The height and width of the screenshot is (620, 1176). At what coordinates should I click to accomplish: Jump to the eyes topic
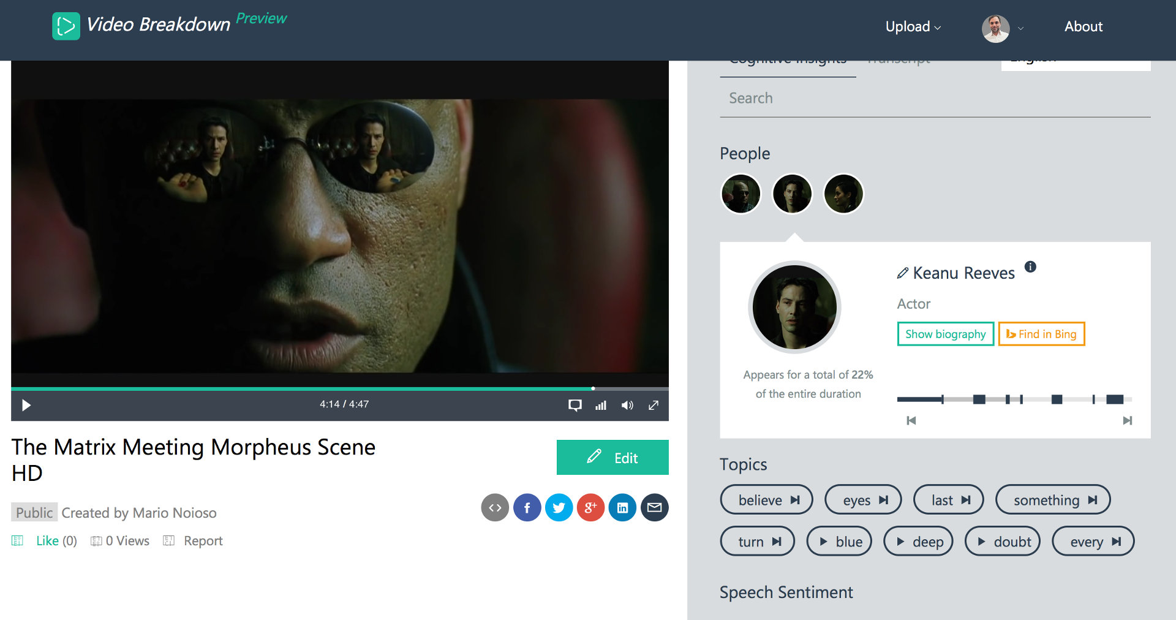pyautogui.click(x=863, y=500)
